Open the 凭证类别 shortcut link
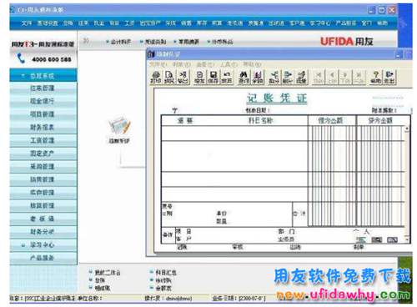 pyautogui.click(x=155, y=42)
